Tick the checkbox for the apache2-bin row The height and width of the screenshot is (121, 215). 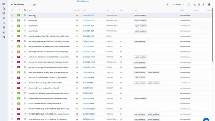pos(12,21)
